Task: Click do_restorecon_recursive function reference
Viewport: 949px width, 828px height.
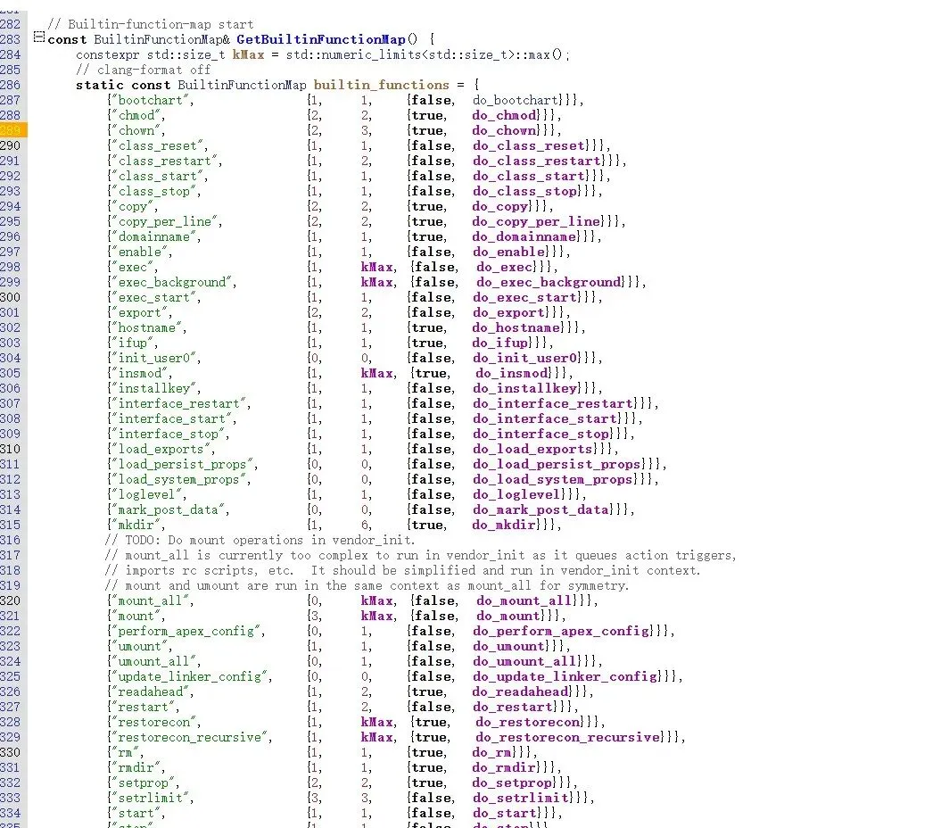Action: (x=568, y=737)
